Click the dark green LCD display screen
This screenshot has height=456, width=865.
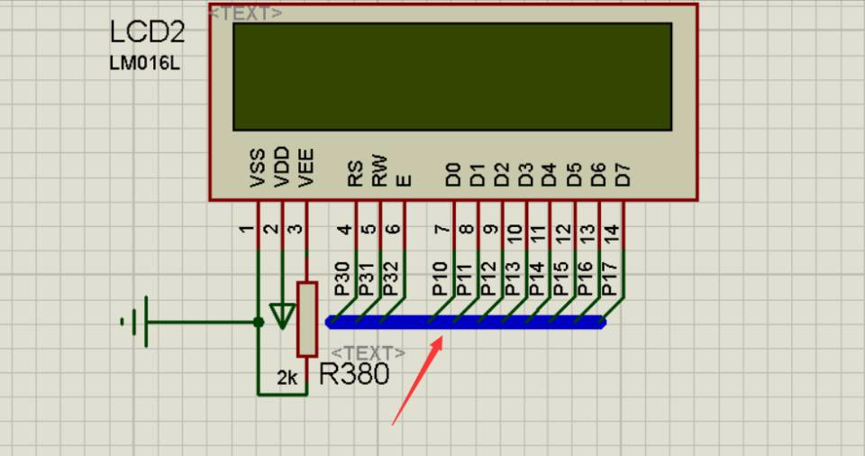[x=452, y=77]
